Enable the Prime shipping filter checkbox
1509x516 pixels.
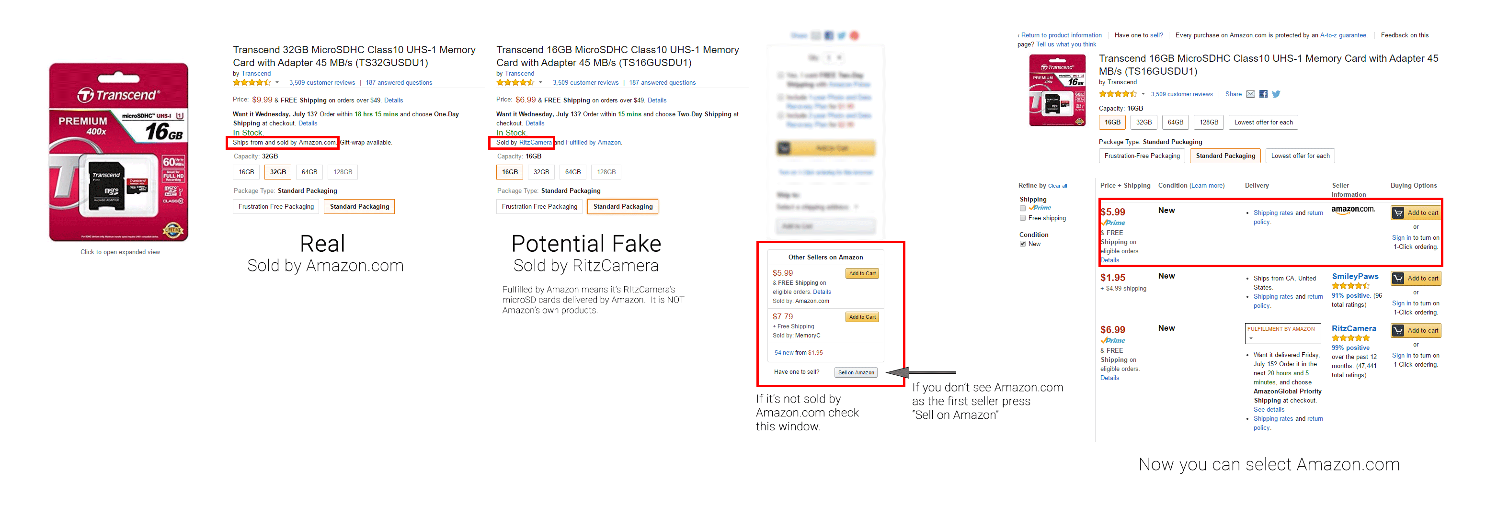point(1023,208)
